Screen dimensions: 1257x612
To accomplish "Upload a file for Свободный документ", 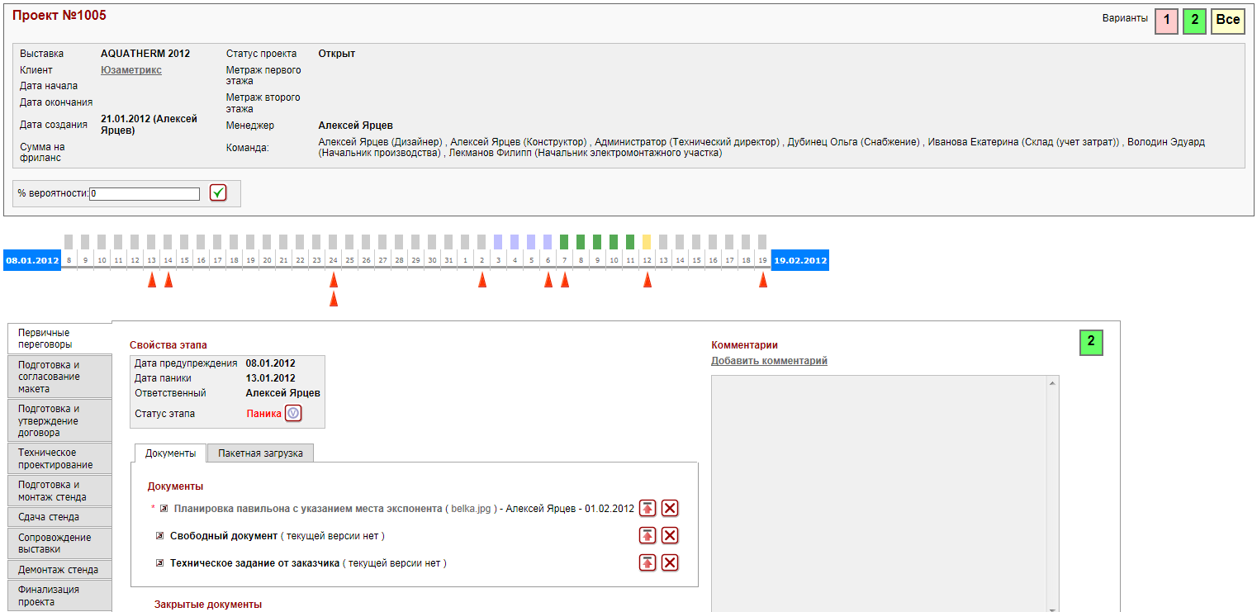I will point(647,536).
